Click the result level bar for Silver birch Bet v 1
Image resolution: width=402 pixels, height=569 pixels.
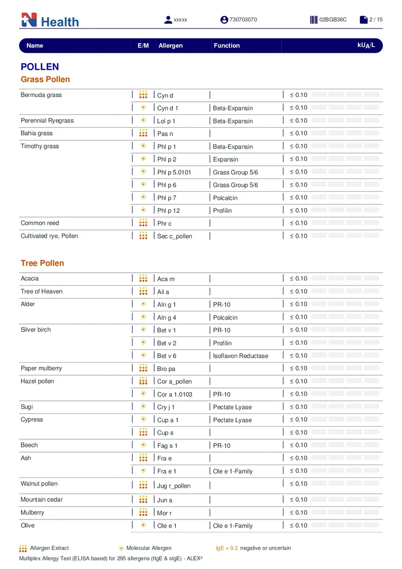click(345, 330)
